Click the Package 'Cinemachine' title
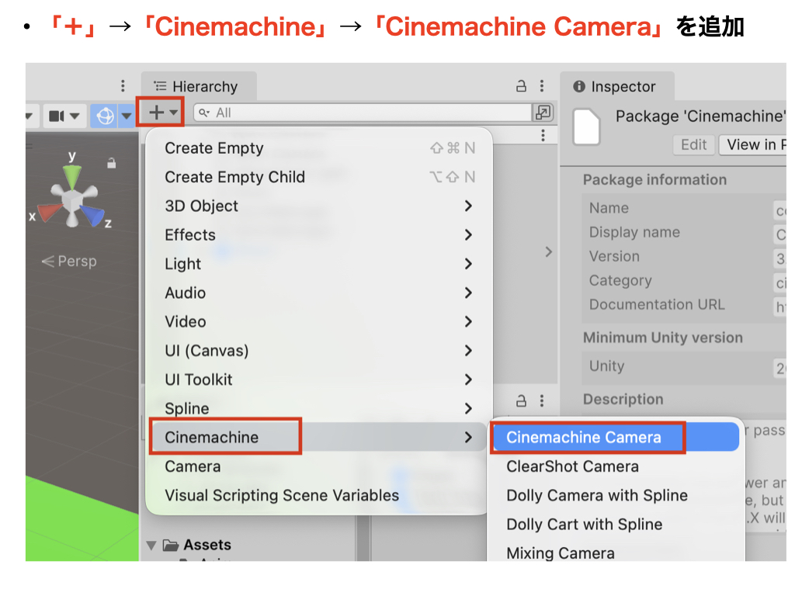Viewport: 795px width, 596px height. coord(701,116)
